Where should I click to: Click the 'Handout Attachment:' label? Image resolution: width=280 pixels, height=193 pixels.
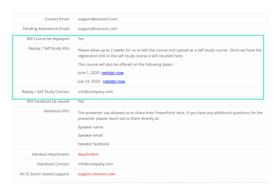[51, 154]
